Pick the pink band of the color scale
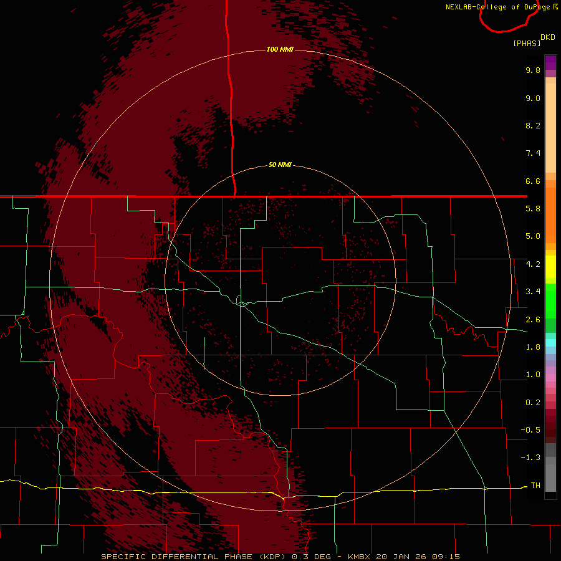 [550, 378]
